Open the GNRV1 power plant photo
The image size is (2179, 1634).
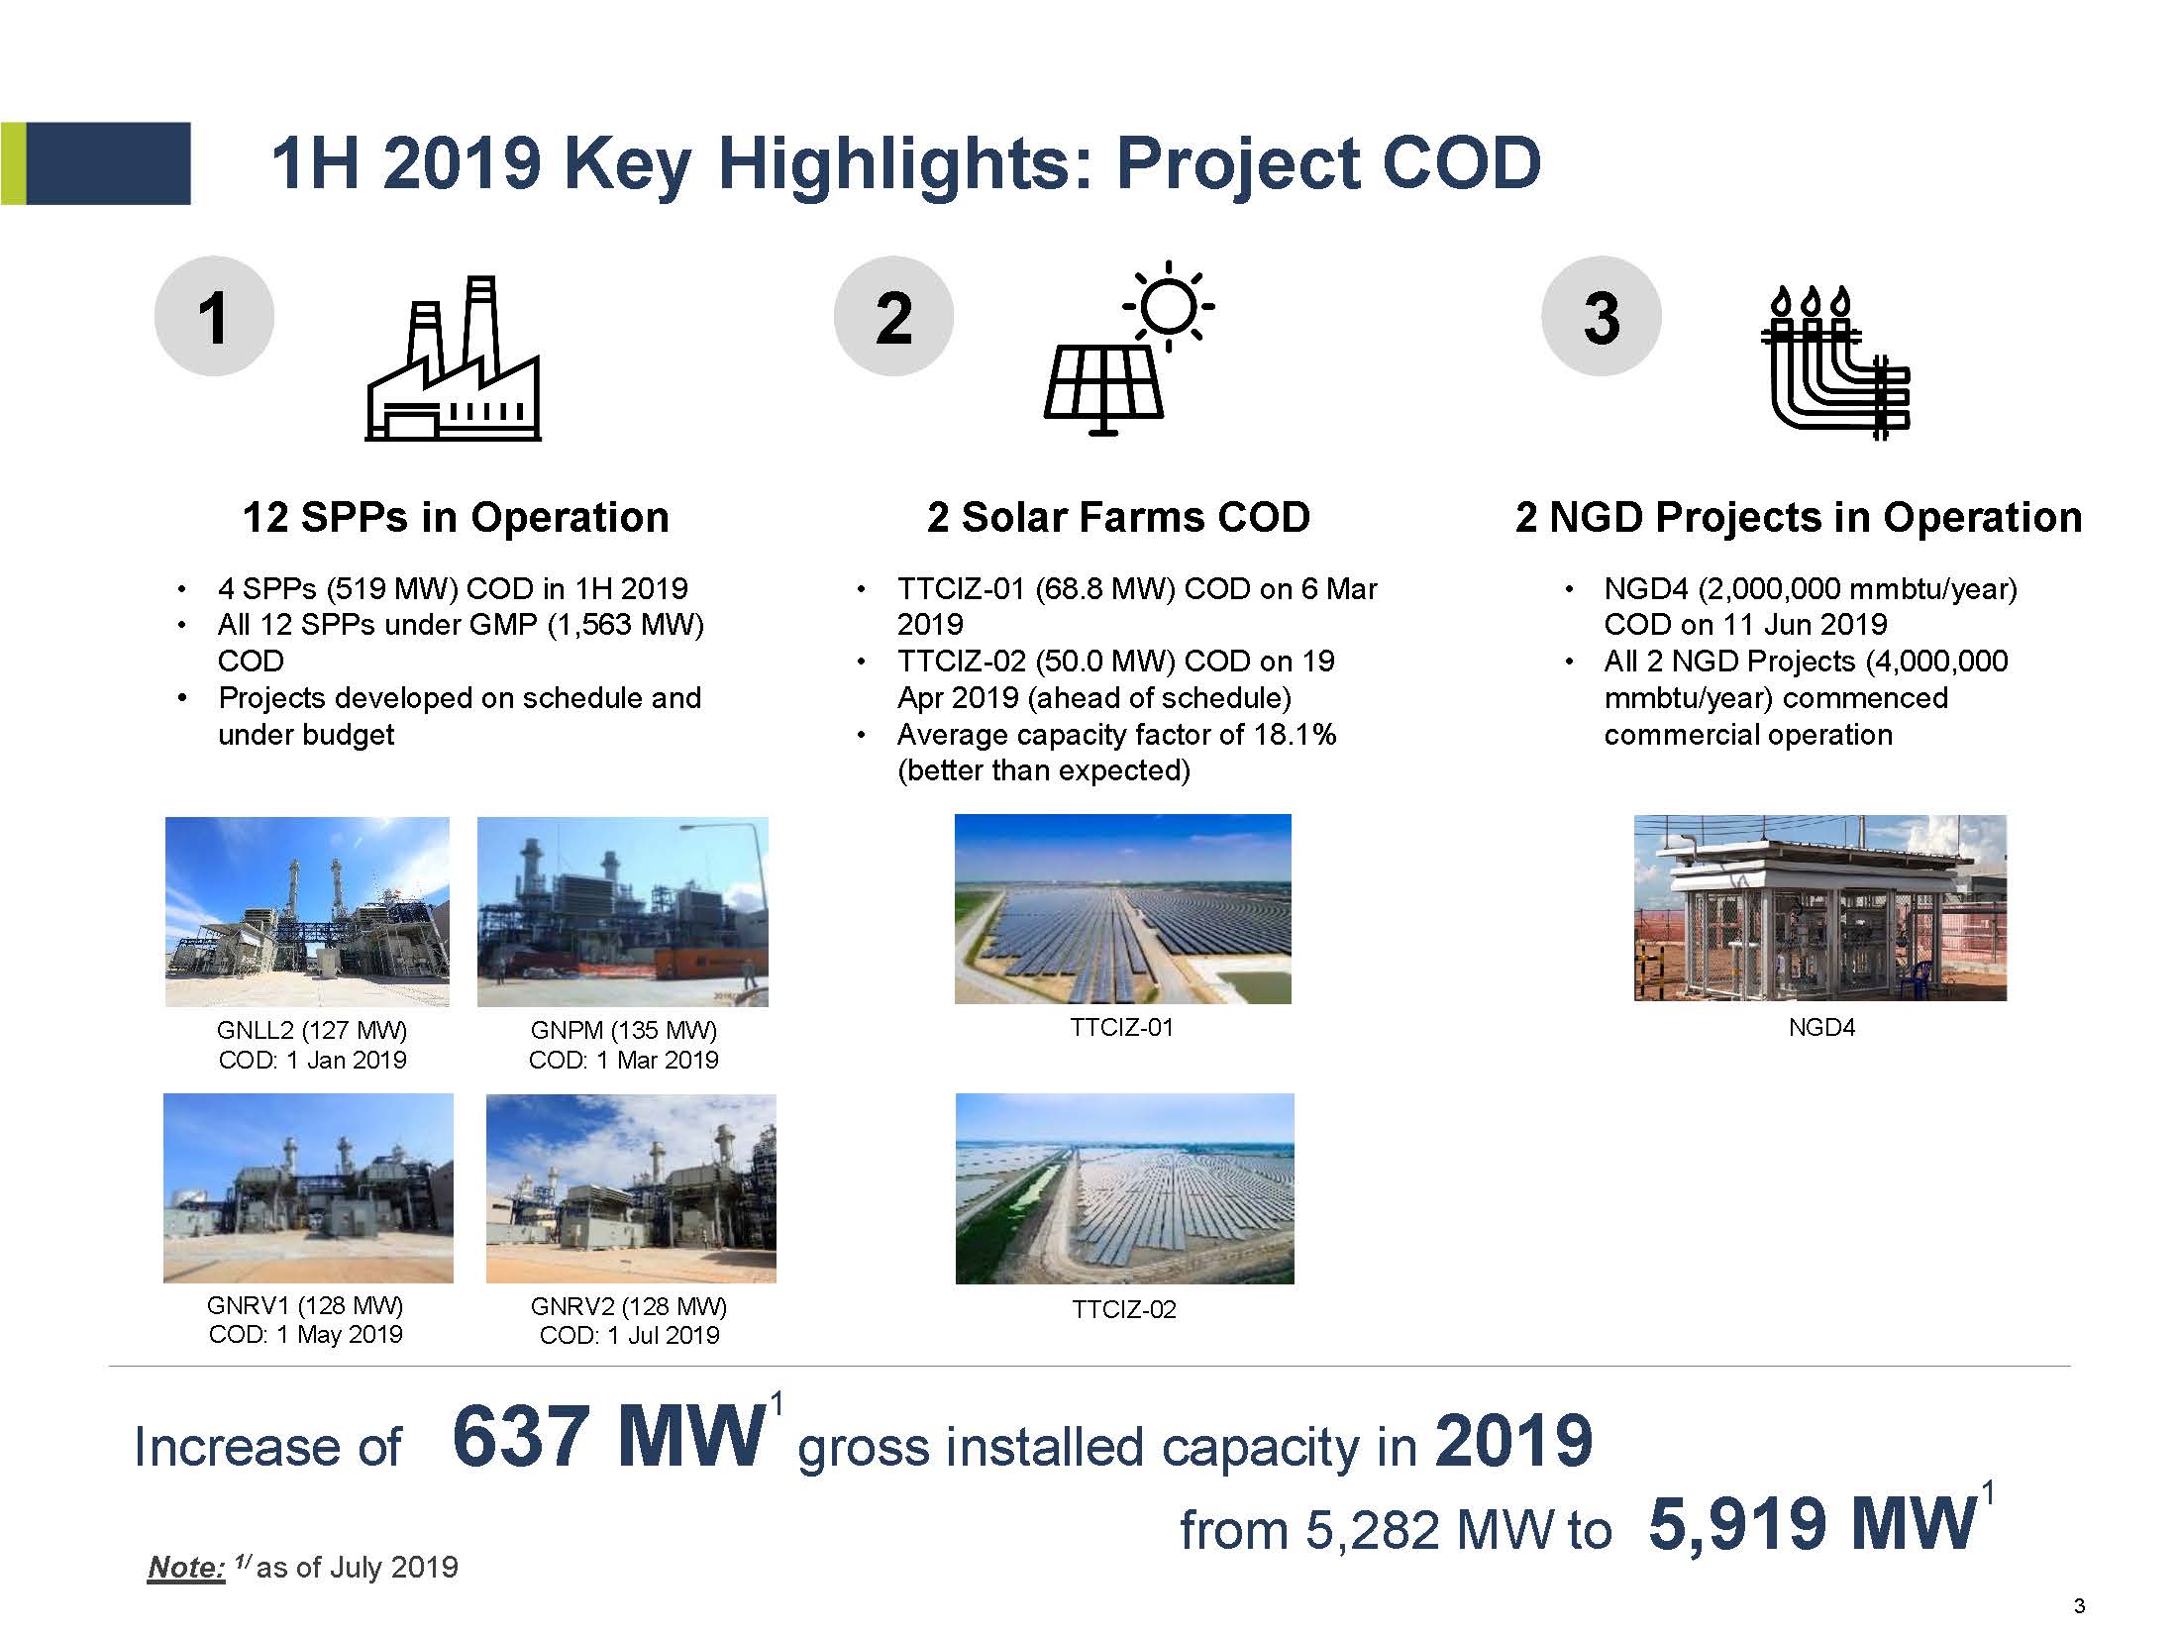pos(308,1188)
